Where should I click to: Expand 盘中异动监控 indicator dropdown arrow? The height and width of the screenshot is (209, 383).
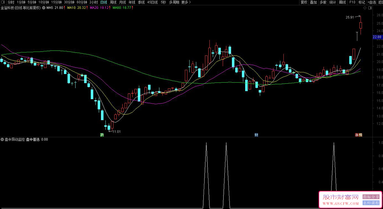3,139
